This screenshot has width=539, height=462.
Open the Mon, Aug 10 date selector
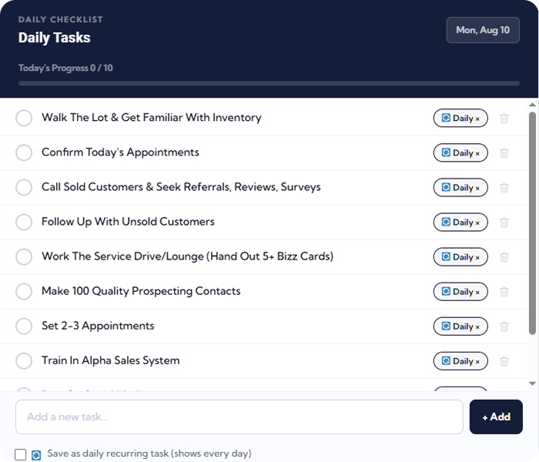[483, 30]
